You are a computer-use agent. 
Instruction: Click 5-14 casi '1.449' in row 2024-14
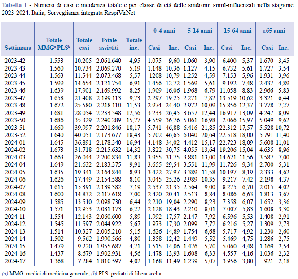click(x=190, y=239)
